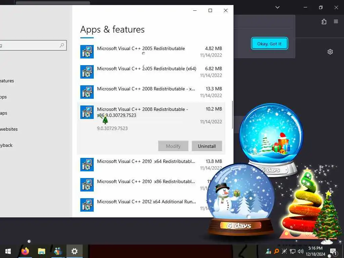Click the Uninstall button
Image resolution: width=344 pixels, height=258 pixels.
pos(207,146)
